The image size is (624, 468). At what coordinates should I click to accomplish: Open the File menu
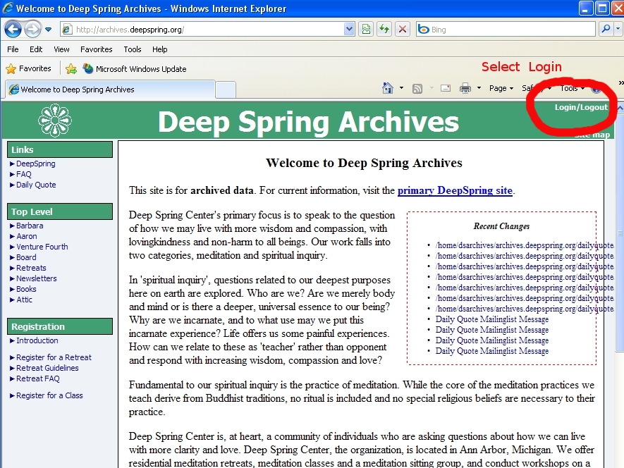(13, 49)
